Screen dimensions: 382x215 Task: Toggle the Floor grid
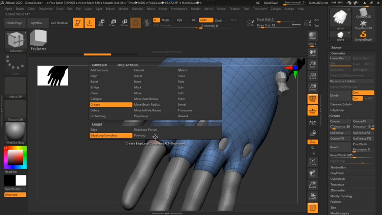point(313,110)
